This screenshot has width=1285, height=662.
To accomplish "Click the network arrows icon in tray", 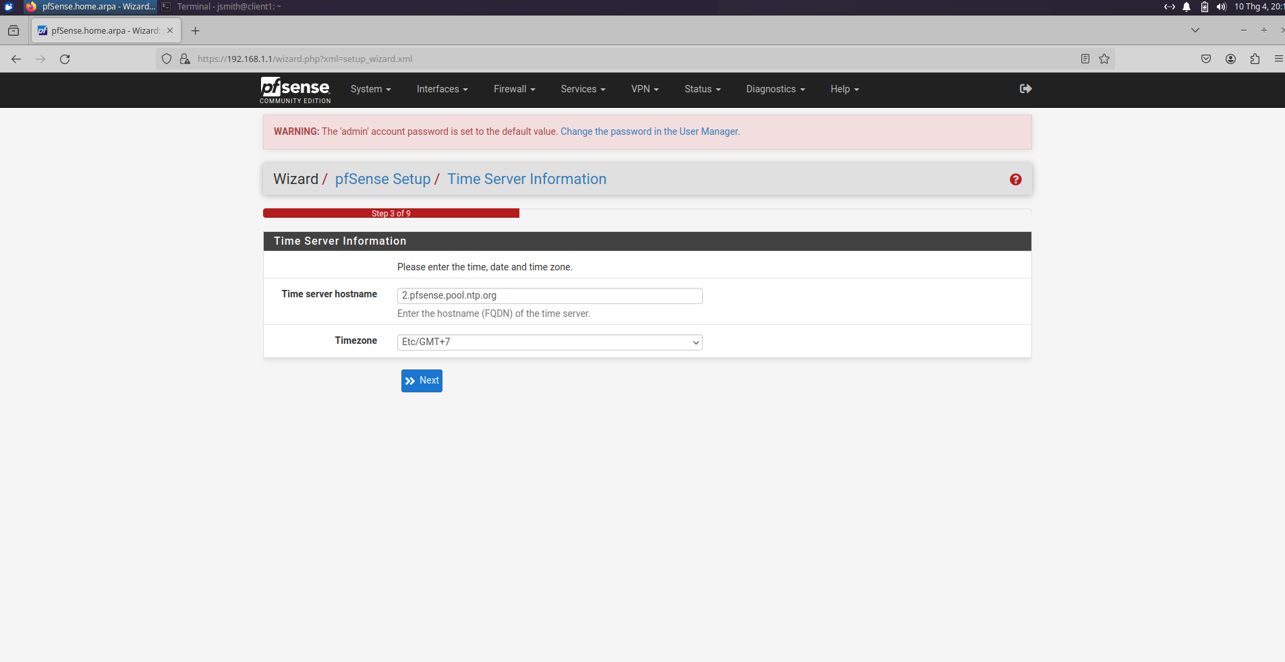I will pos(1169,7).
